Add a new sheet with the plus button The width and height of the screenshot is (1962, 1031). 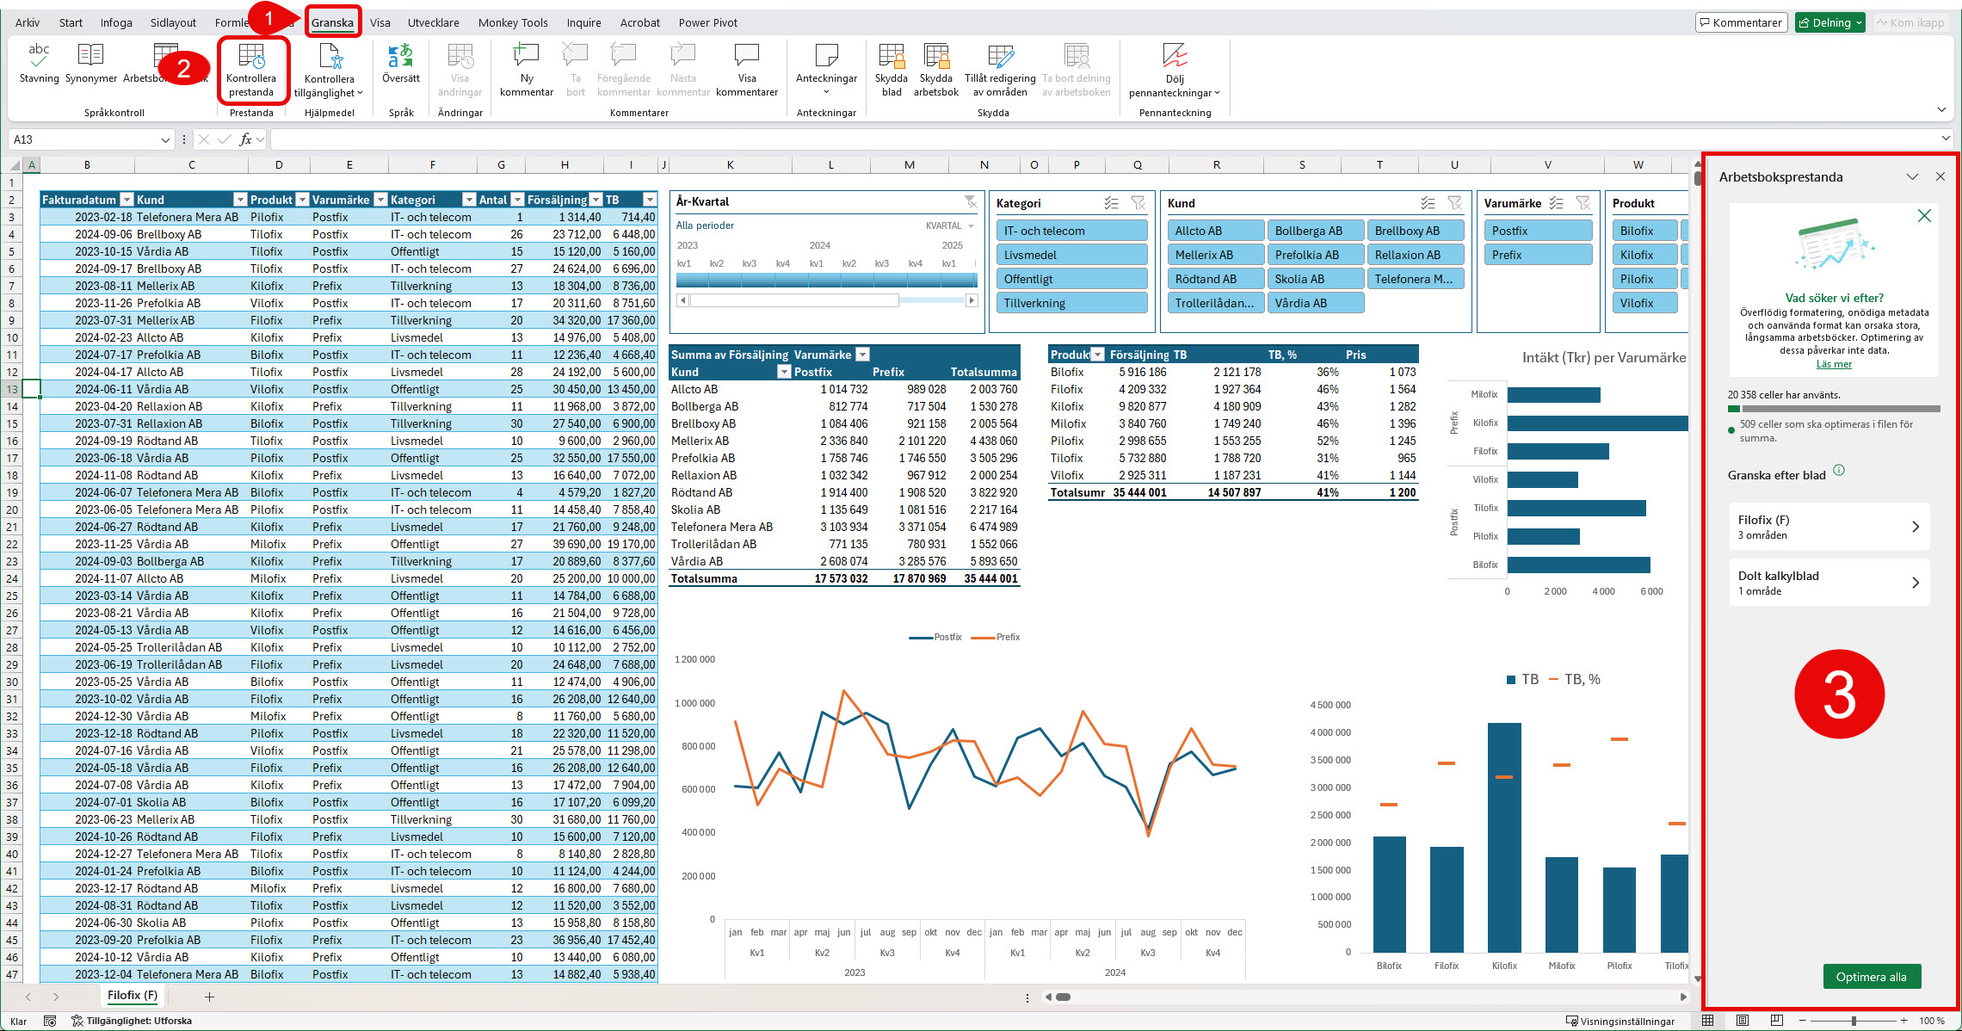[x=210, y=996]
